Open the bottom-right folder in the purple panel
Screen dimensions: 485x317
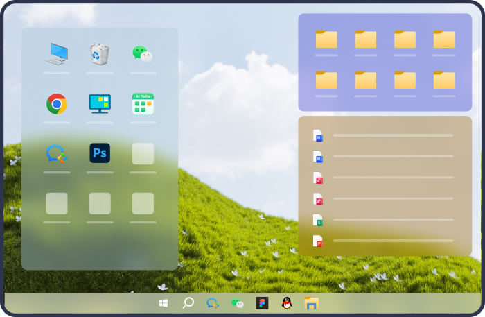click(444, 80)
